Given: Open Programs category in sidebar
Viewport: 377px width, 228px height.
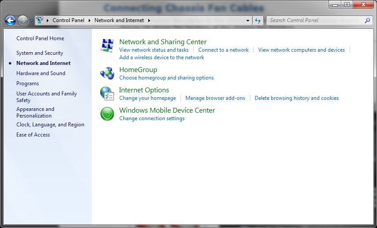Looking at the screenshot, I should pyautogui.click(x=27, y=84).
